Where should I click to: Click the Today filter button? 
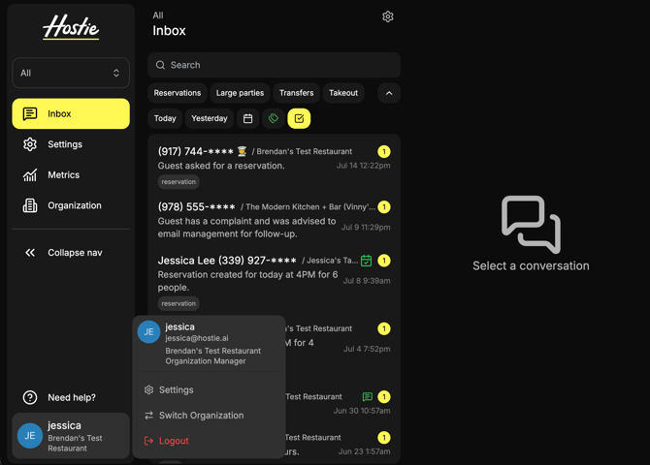coord(165,118)
